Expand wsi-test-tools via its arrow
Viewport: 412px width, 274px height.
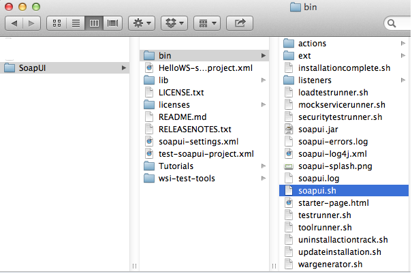pyautogui.click(x=264, y=179)
